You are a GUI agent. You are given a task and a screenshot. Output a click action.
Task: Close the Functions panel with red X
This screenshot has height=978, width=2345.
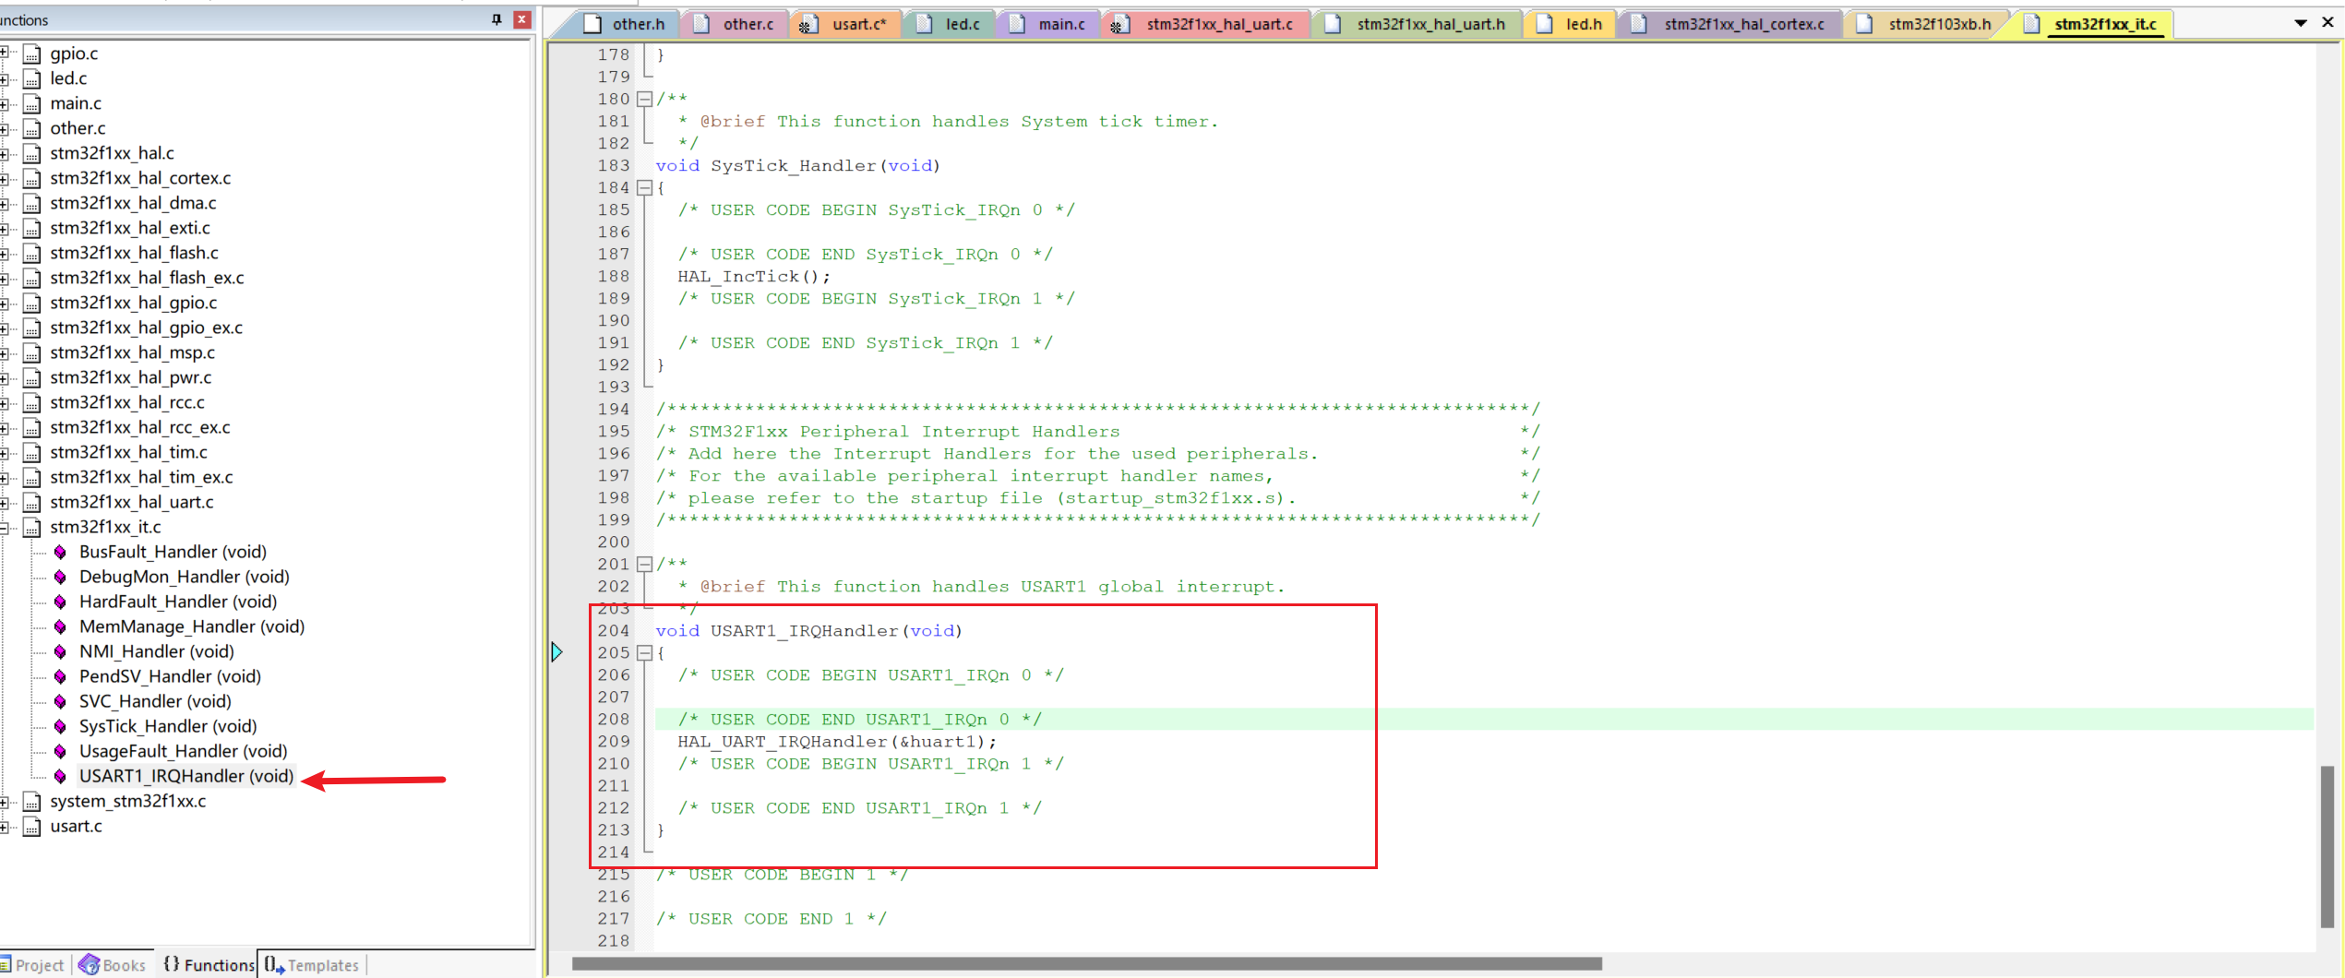point(522,19)
